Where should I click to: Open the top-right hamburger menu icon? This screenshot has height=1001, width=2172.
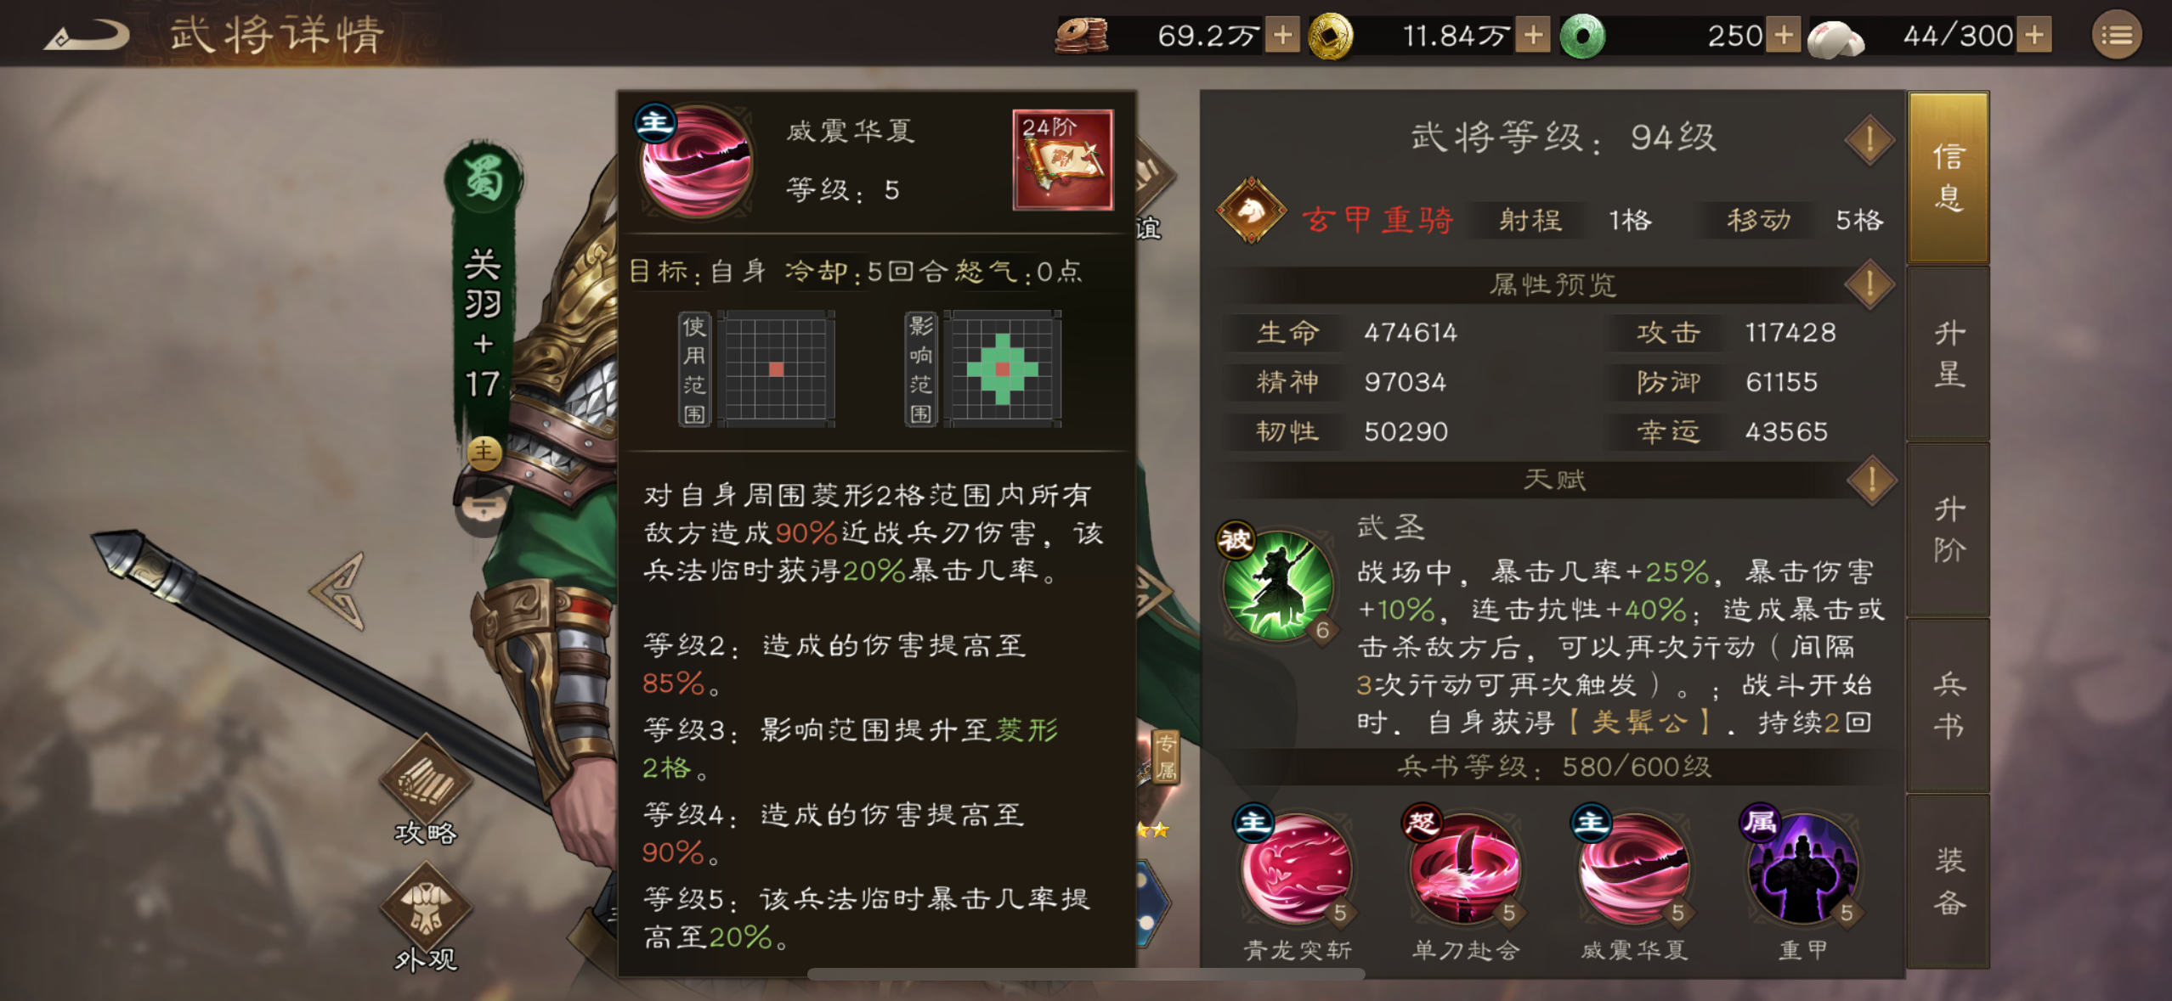click(x=2116, y=36)
